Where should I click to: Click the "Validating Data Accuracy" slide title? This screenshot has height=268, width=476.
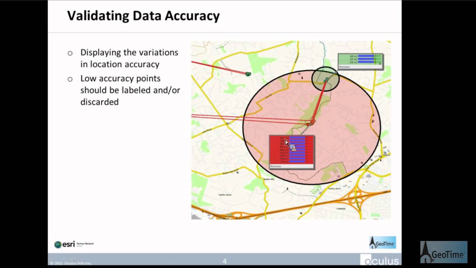144,16
